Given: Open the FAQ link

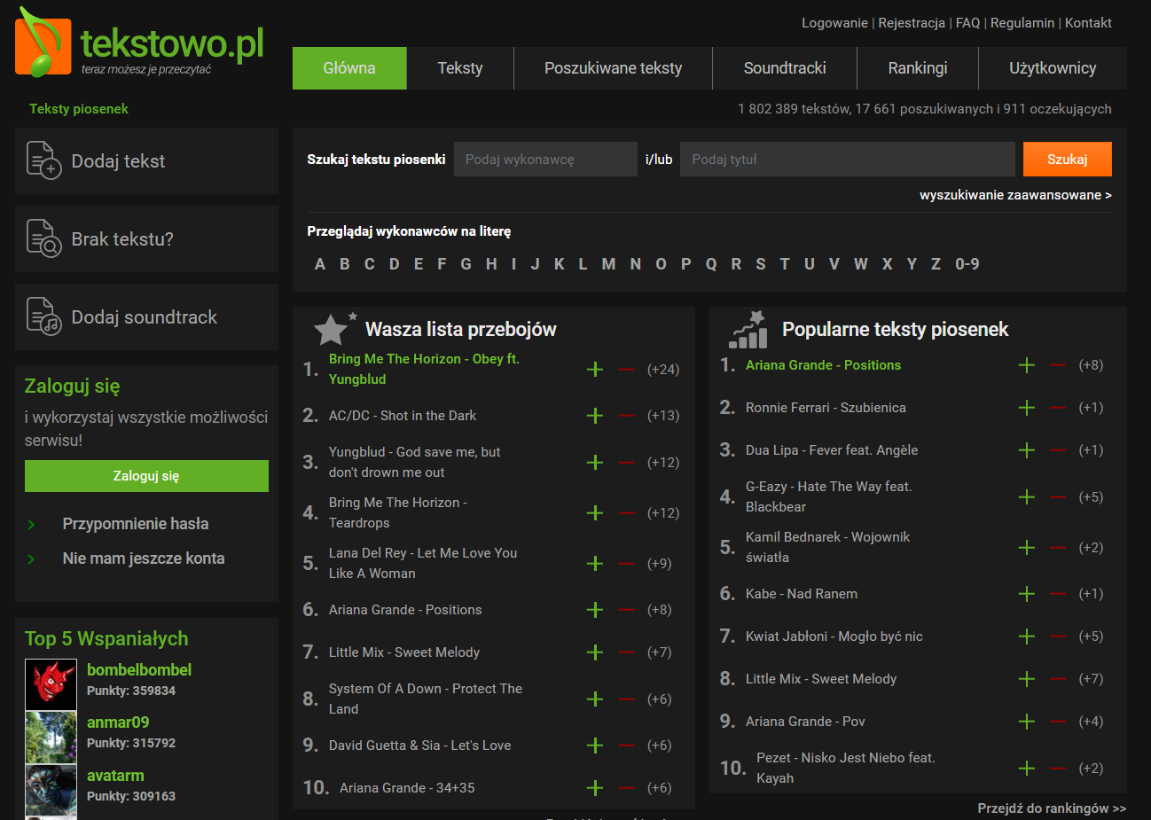Looking at the screenshot, I should coord(967,23).
